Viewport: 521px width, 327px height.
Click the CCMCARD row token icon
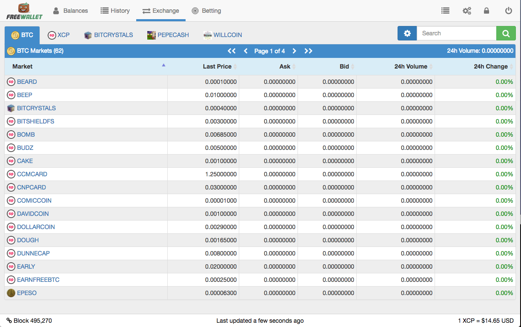11,174
